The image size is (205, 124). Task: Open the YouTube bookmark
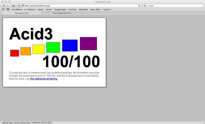point(73,9)
